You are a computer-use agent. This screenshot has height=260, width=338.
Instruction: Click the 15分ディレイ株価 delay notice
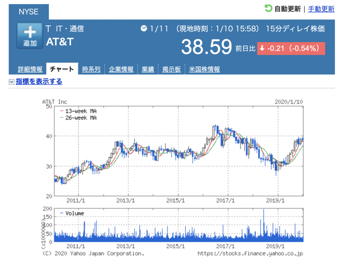pos(295,29)
